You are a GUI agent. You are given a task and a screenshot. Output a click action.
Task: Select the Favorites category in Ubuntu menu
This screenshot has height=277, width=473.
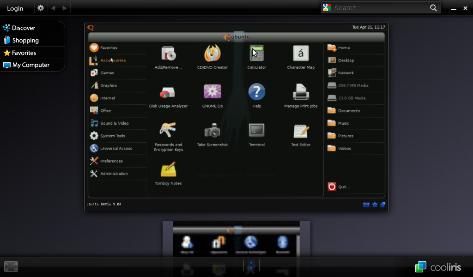tap(118, 48)
